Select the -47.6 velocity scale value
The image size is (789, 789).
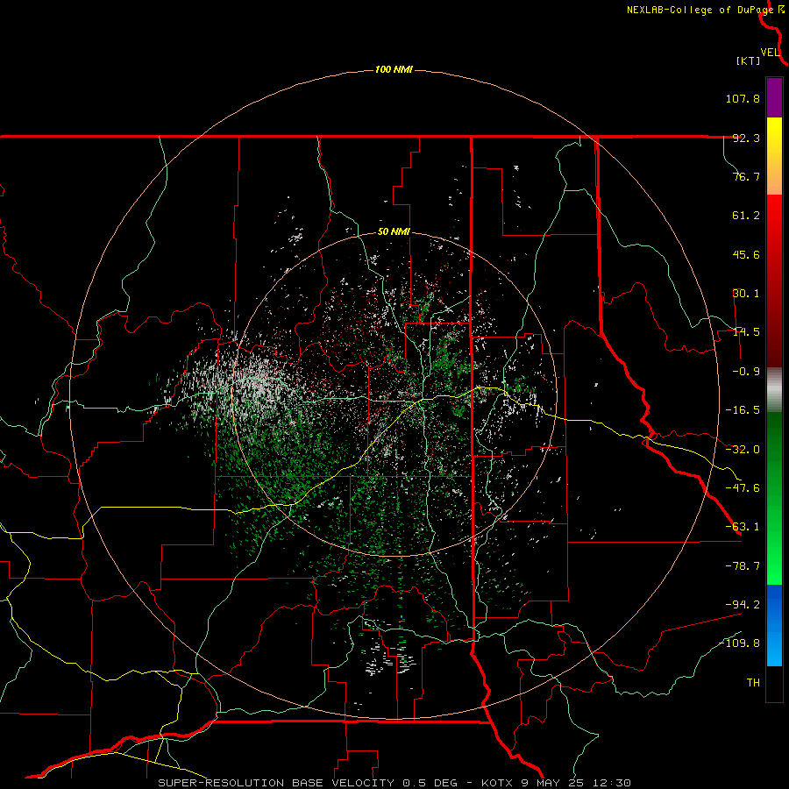(x=743, y=488)
